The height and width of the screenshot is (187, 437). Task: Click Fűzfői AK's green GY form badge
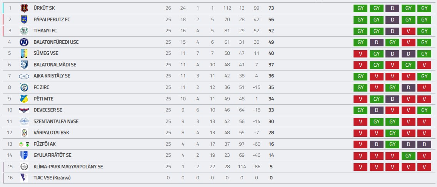coord(392,144)
